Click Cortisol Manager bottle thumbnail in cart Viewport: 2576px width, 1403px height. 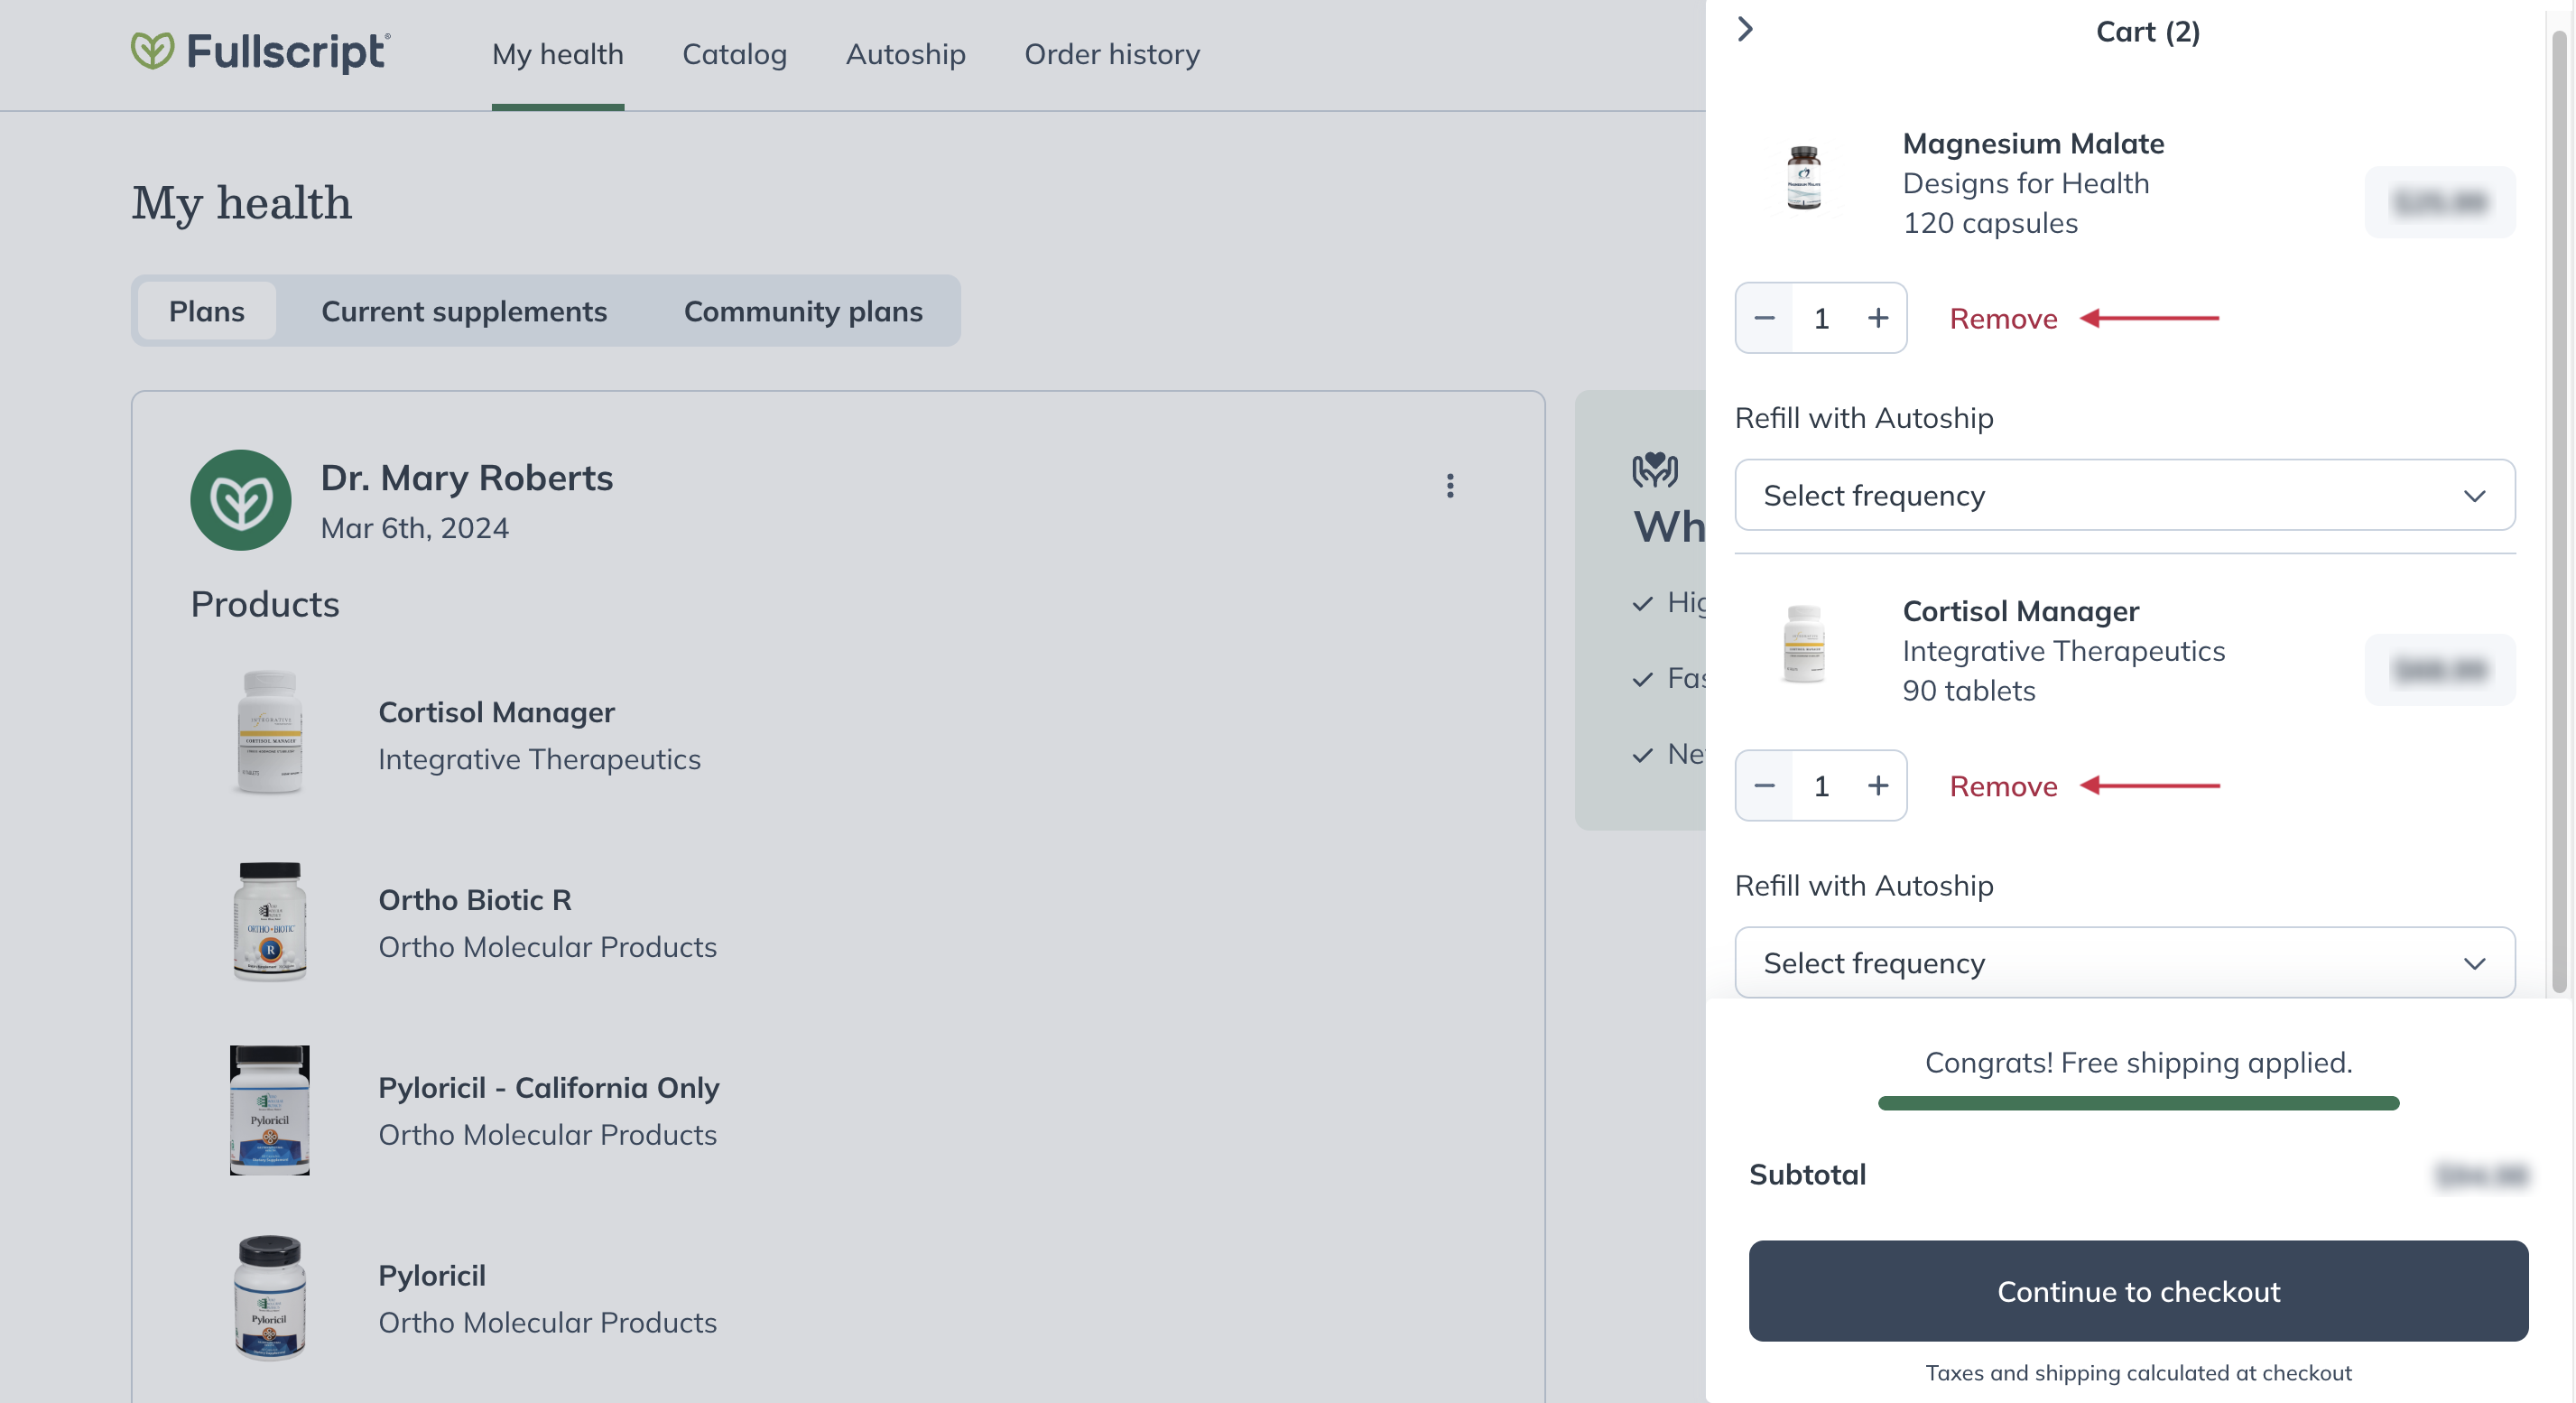coord(1804,645)
